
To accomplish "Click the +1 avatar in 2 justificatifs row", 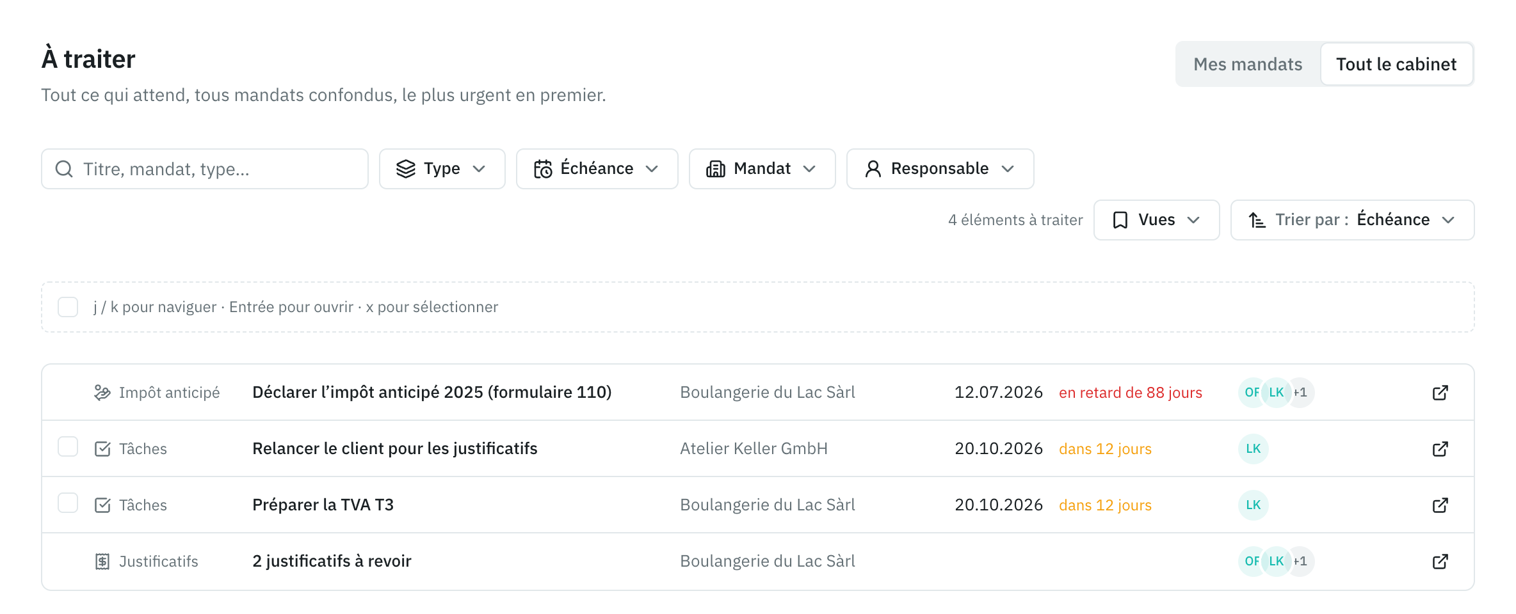I will (1301, 562).
